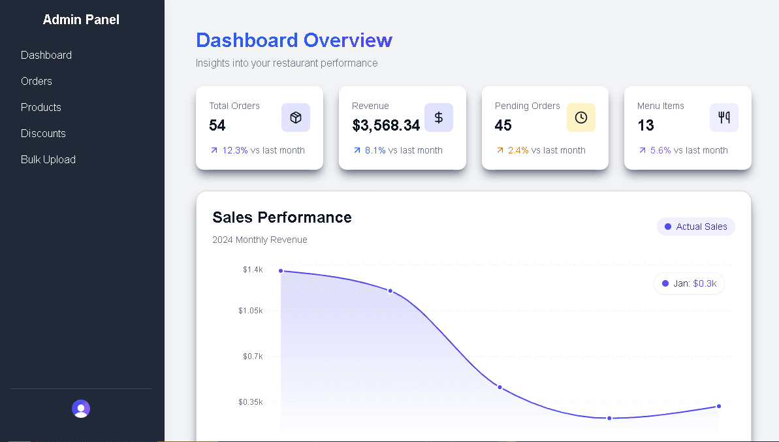Click the utensils icon on Menu Items card

[x=723, y=118]
